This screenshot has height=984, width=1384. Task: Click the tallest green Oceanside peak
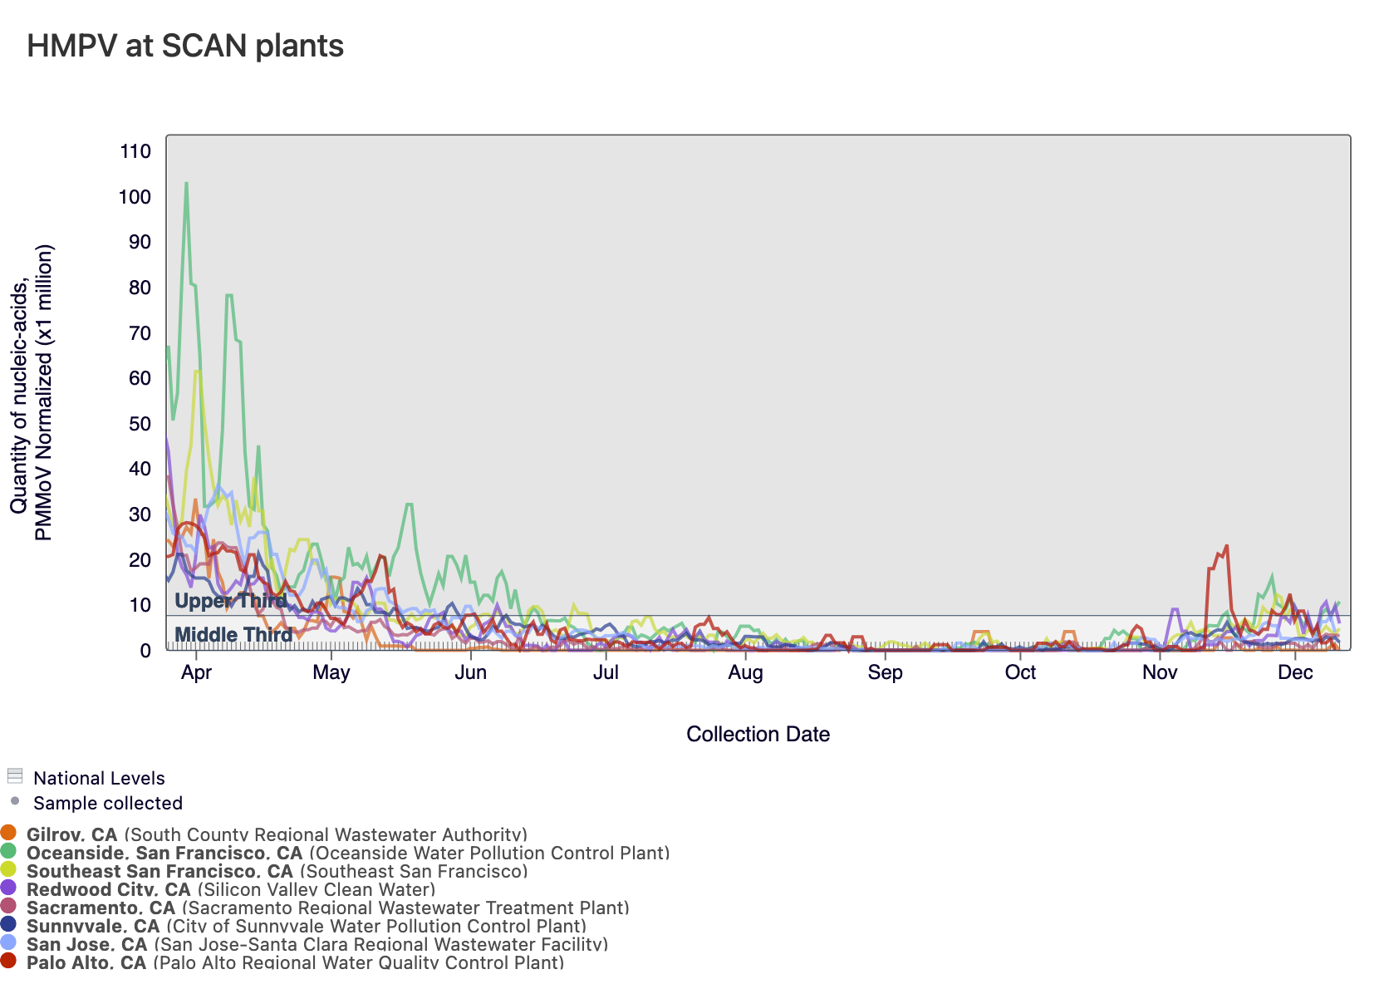pyautogui.click(x=186, y=184)
